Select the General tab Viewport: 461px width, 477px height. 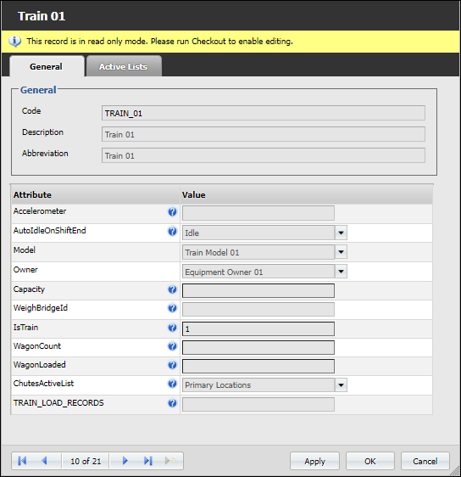[x=47, y=66]
